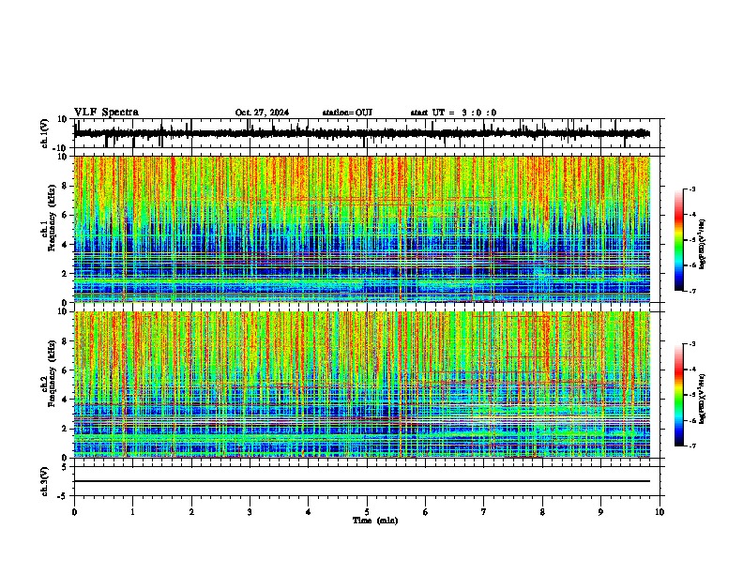Screen dimensions: 743x574
Task: Click the "-7" tick on ch.2 colorbar
Action: coord(691,446)
